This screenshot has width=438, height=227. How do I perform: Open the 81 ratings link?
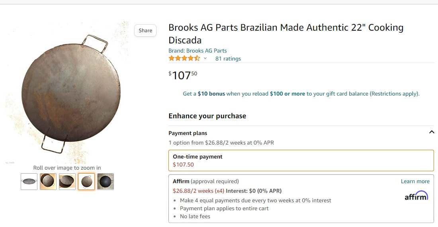coord(228,59)
